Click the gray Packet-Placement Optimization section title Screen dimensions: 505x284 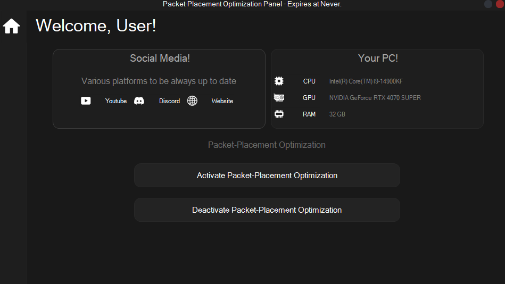(267, 145)
